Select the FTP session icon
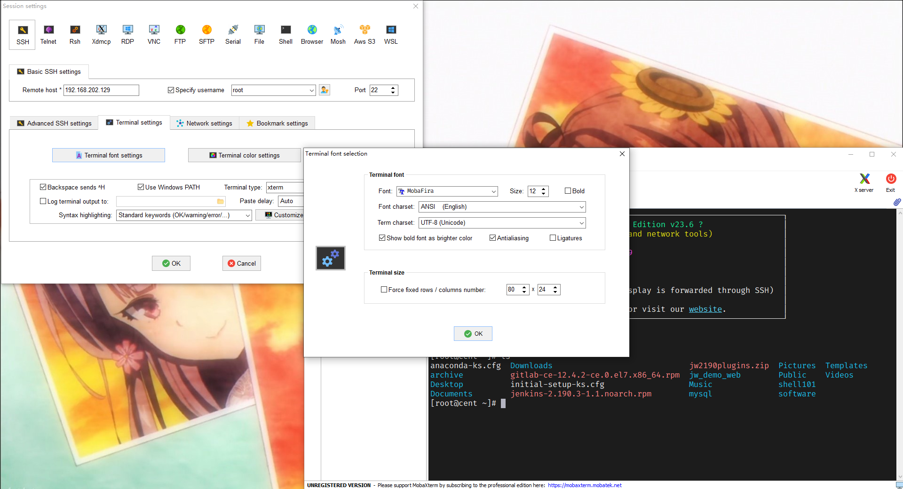The height and width of the screenshot is (489, 903). 180,35
